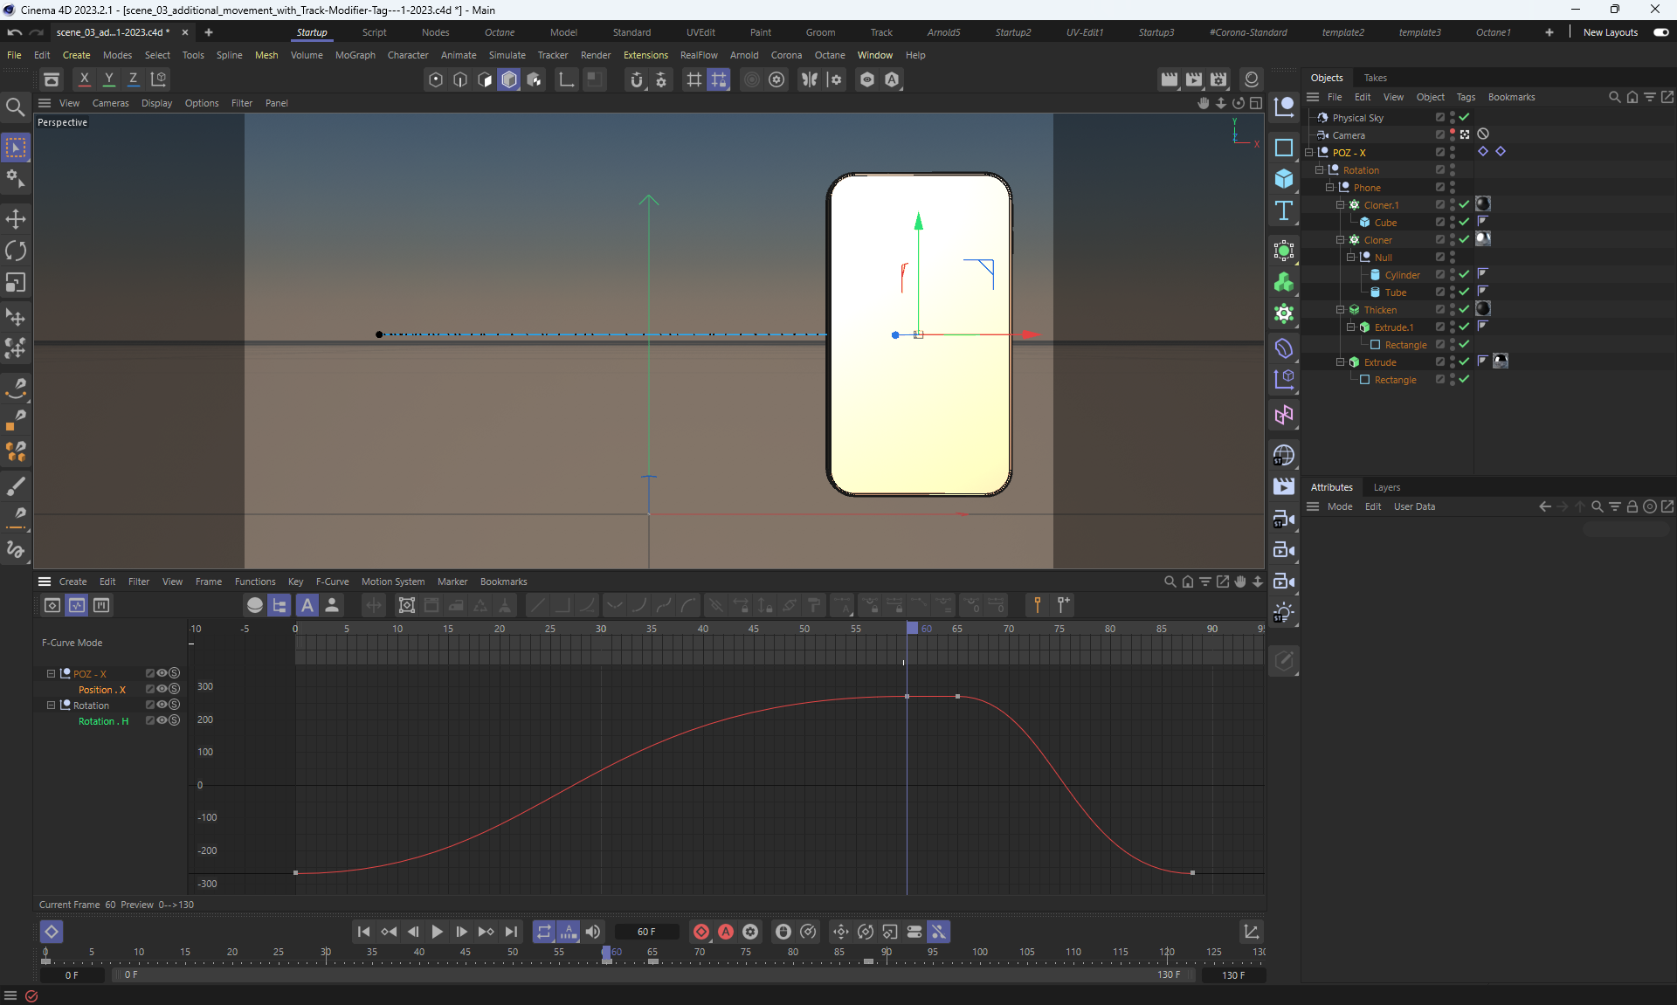
Task: Switch to the Takes tab
Action: [1375, 78]
